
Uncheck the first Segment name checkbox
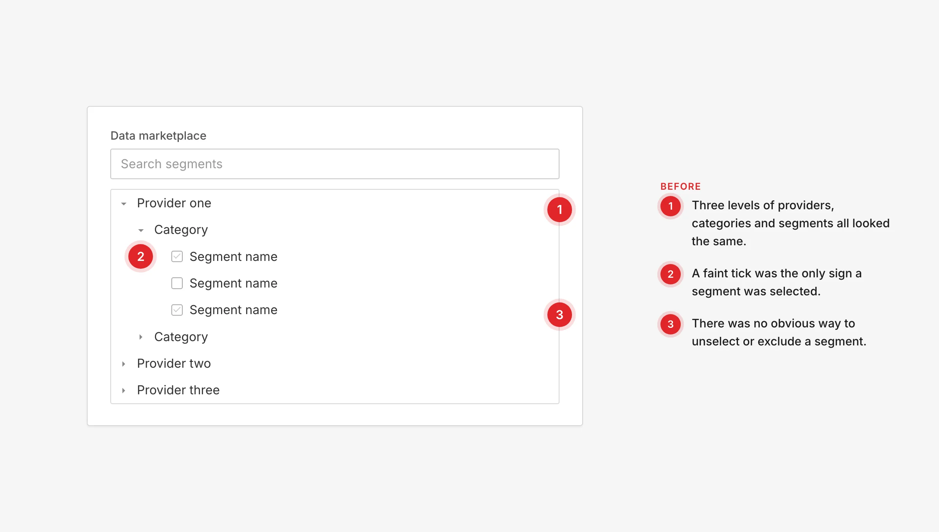(177, 257)
